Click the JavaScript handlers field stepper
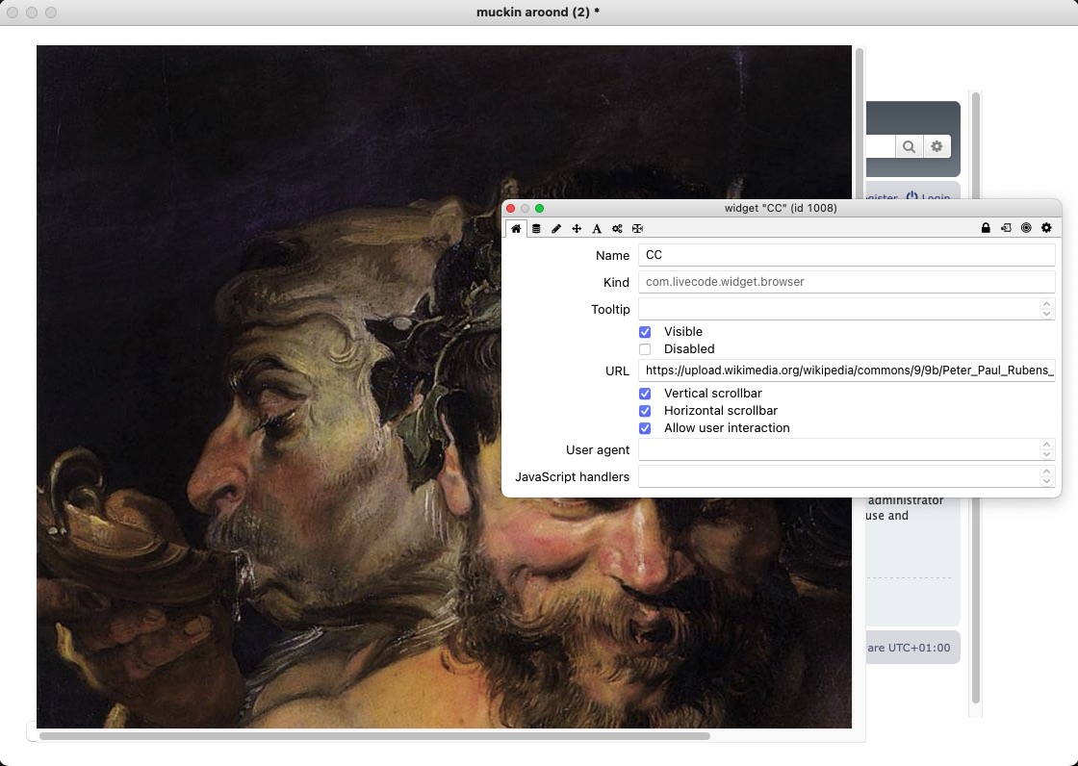Screen dimensions: 1078x766 tap(1047, 476)
